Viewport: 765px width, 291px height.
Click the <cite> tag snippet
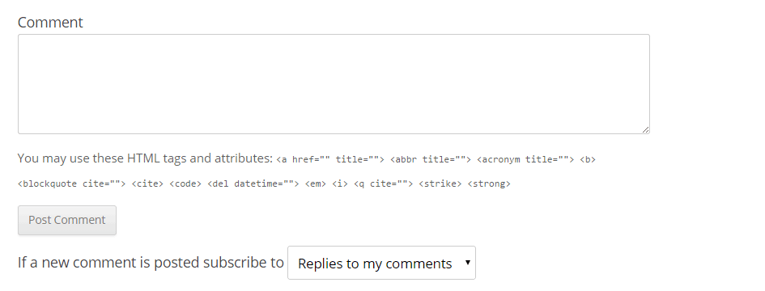point(147,183)
